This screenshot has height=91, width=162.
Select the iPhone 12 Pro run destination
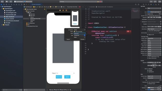[28, 2]
